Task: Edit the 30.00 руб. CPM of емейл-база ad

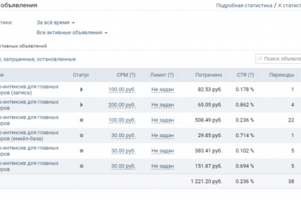Action: tap(123, 136)
